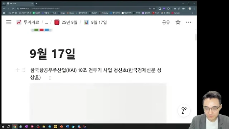The image size is (229, 129).
Task: Open the Chrome three-dot menu
Action: pos(194,9)
